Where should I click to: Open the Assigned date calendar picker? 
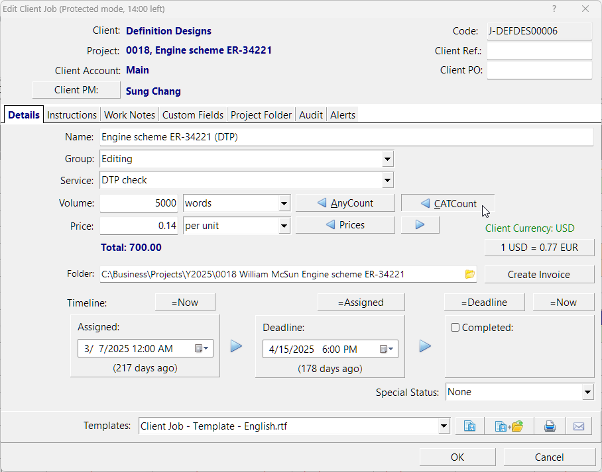(202, 349)
